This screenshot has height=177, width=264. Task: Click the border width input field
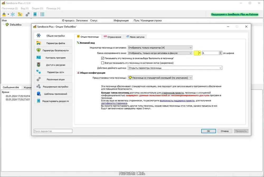[x=210, y=53]
